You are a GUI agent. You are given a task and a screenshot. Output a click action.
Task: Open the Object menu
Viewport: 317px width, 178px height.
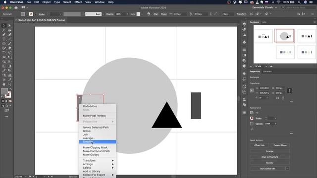(x=46, y=2)
